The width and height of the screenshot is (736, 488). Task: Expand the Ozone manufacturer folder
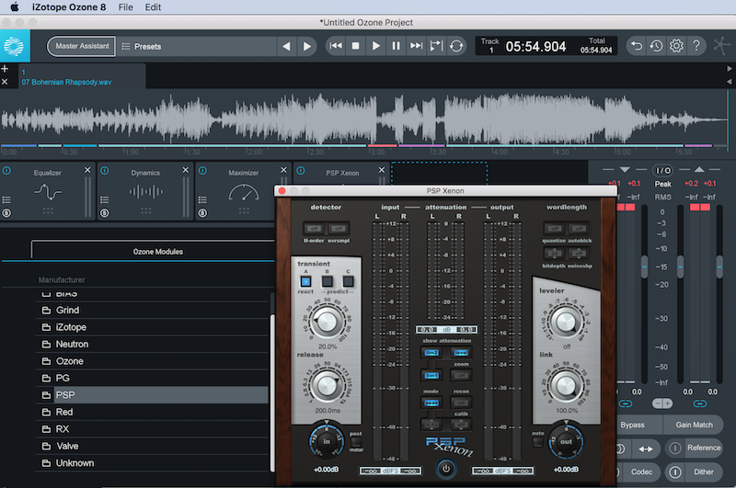point(151,361)
